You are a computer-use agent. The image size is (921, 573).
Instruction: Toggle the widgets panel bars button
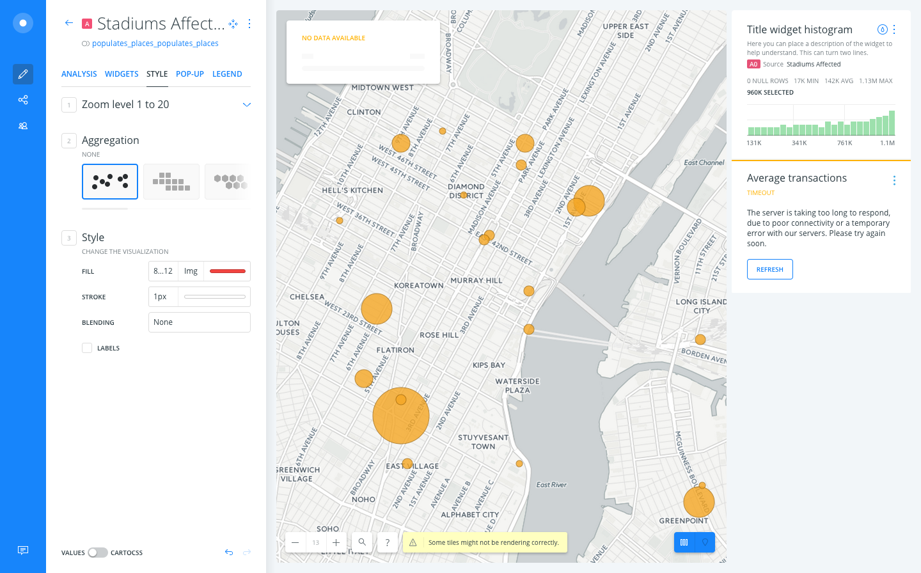point(684,542)
